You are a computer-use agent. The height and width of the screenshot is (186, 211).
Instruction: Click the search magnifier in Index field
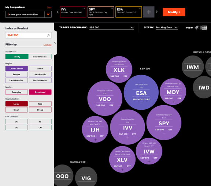click(x=48, y=35)
